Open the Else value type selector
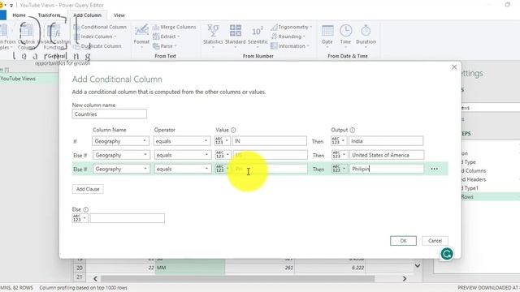Viewport: 520px width, 292px height. (80, 218)
